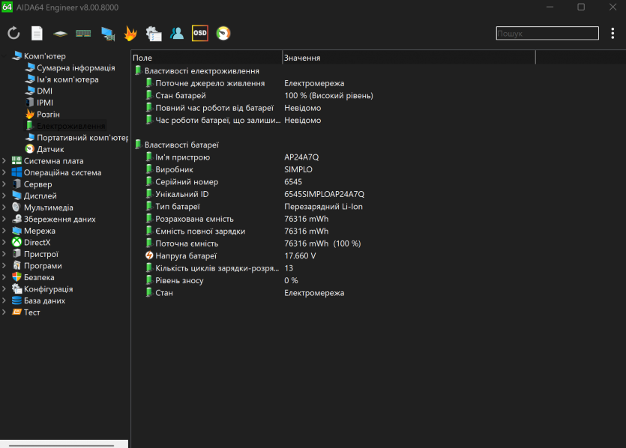The image size is (626, 448).
Task: Open the three-dot menu near search
Action: pos(613,33)
